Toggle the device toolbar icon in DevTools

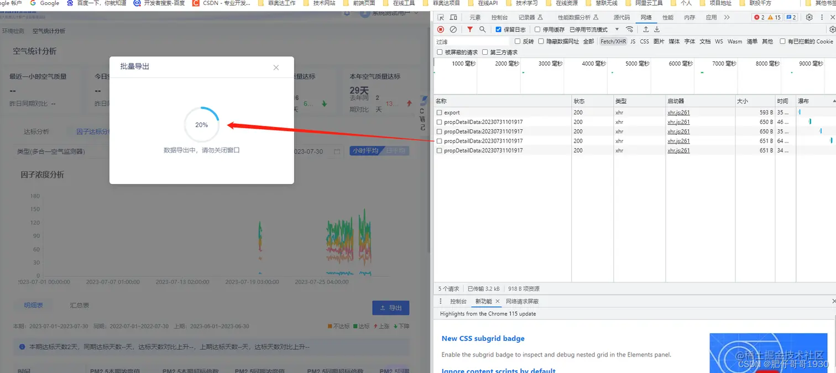tap(453, 18)
